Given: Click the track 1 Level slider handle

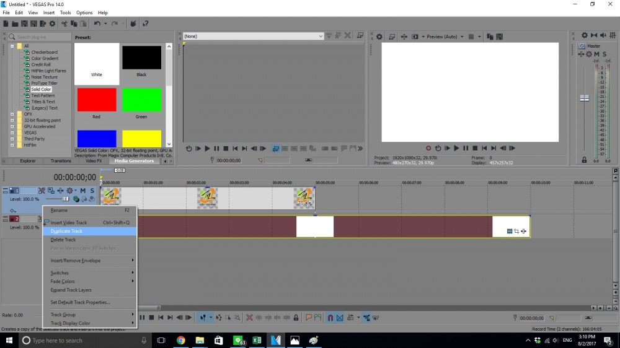Looking at the screenshot, I should pos(65,199).
